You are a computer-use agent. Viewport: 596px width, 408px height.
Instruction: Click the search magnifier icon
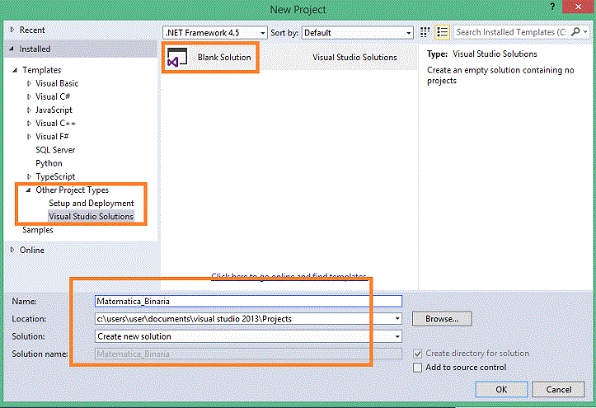(x=575, y=32)
